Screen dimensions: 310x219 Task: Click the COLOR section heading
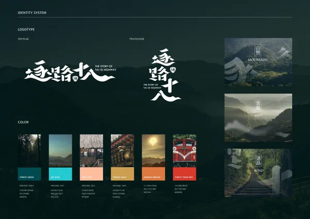click(23, 122)
